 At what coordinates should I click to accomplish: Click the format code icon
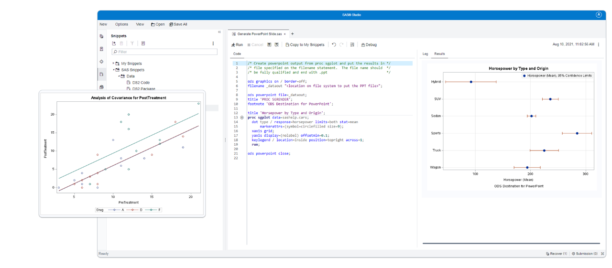coord(352,45)
